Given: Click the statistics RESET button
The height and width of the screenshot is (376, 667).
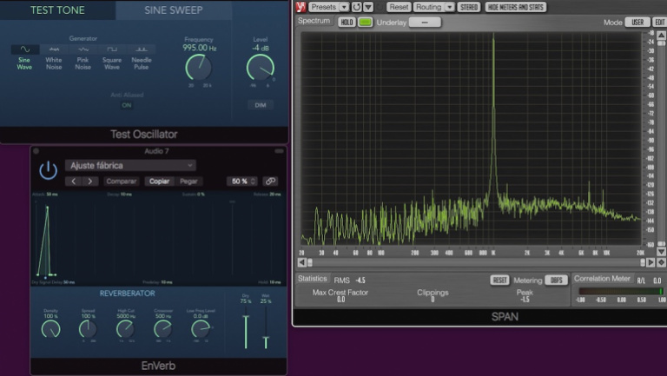Looking at the screenshot, I should [x=499, y=280].
